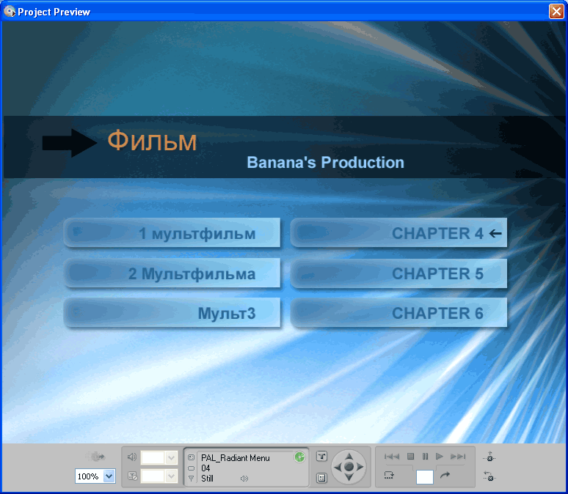Click the subtitle disabled icon
Image resolution: width=568 pixels, height=494 pixels.
133,476
